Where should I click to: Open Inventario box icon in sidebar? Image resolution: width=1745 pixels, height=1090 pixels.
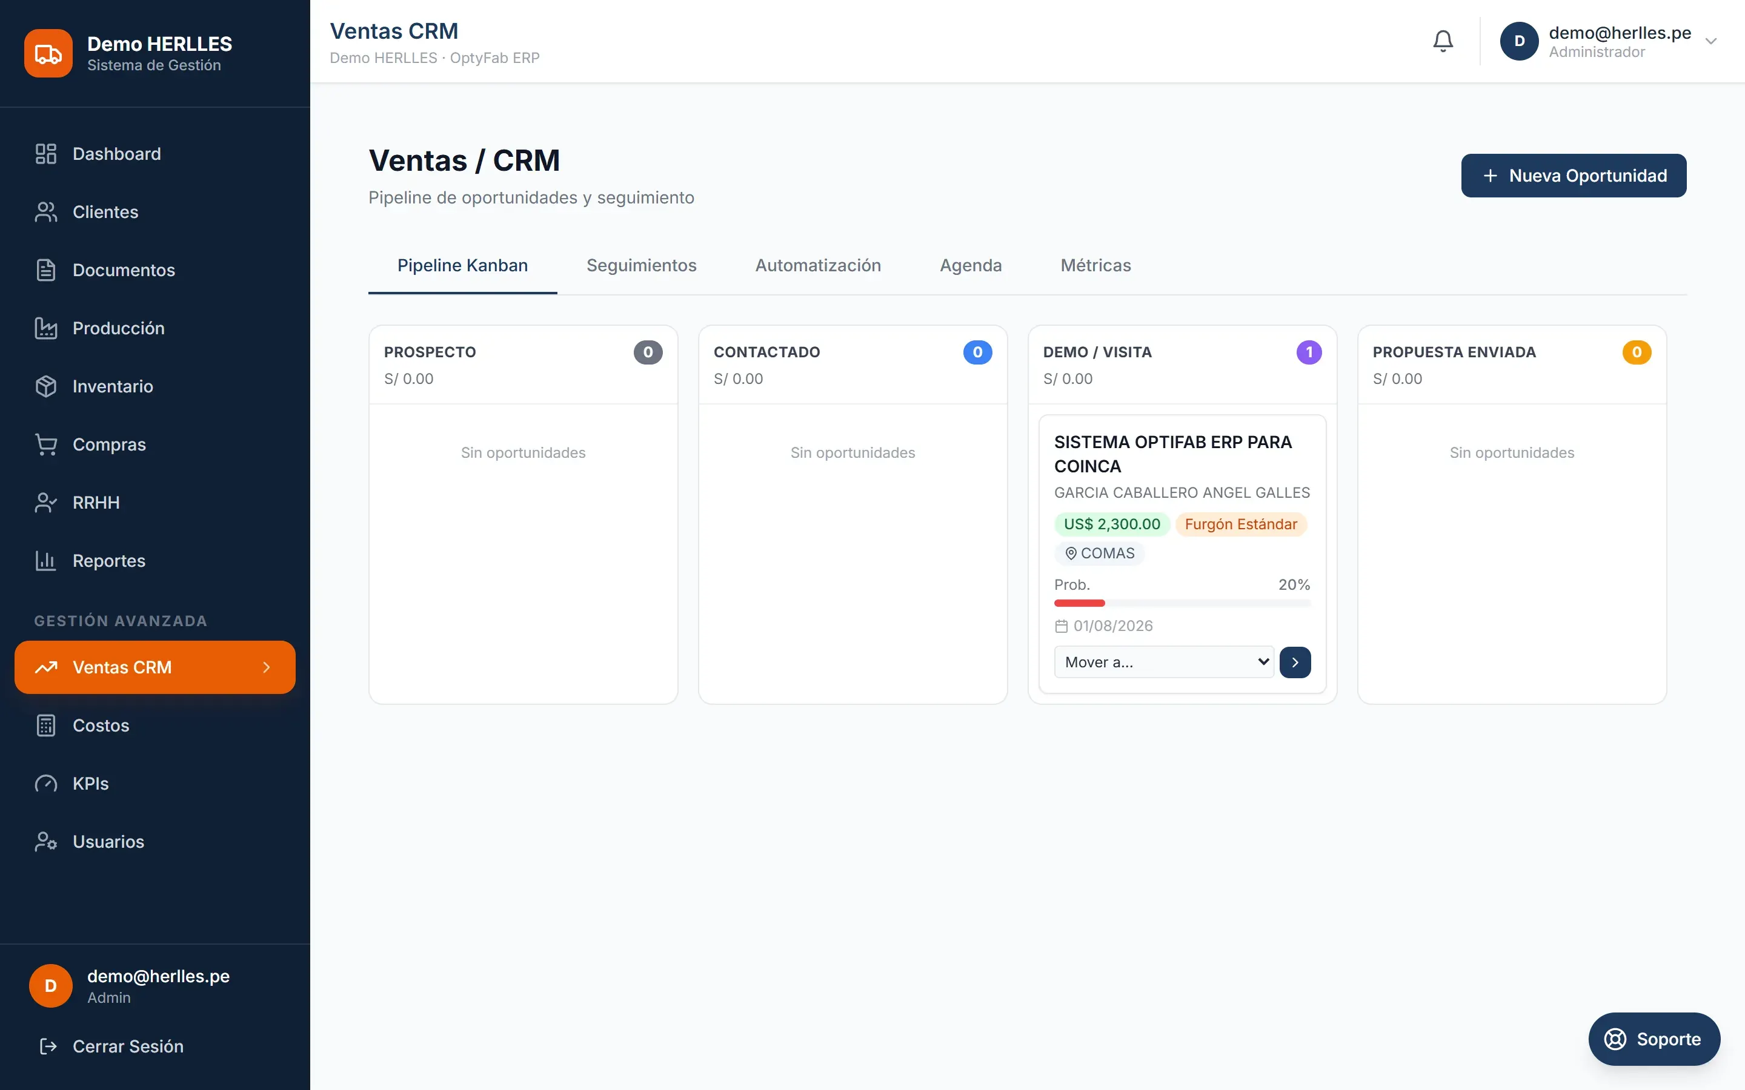tap(46, 386)
